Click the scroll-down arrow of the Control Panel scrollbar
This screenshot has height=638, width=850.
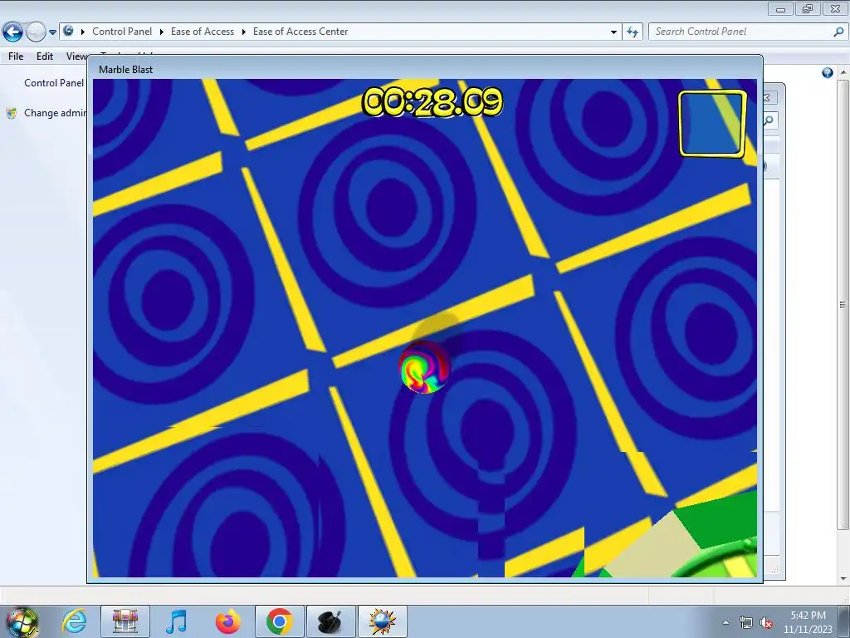(x=843, y=579)
